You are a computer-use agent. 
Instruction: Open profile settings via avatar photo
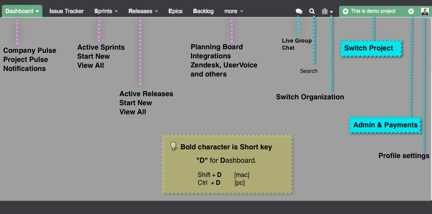tap(425, 11)
